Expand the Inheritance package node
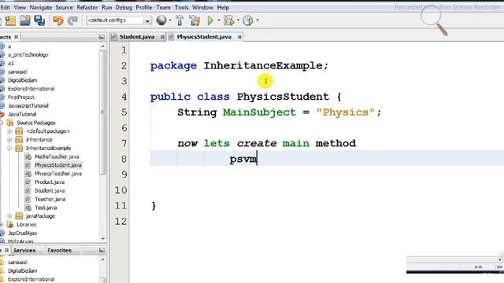The width and height of the screenshot is (504, 283). tap(9, 140)
